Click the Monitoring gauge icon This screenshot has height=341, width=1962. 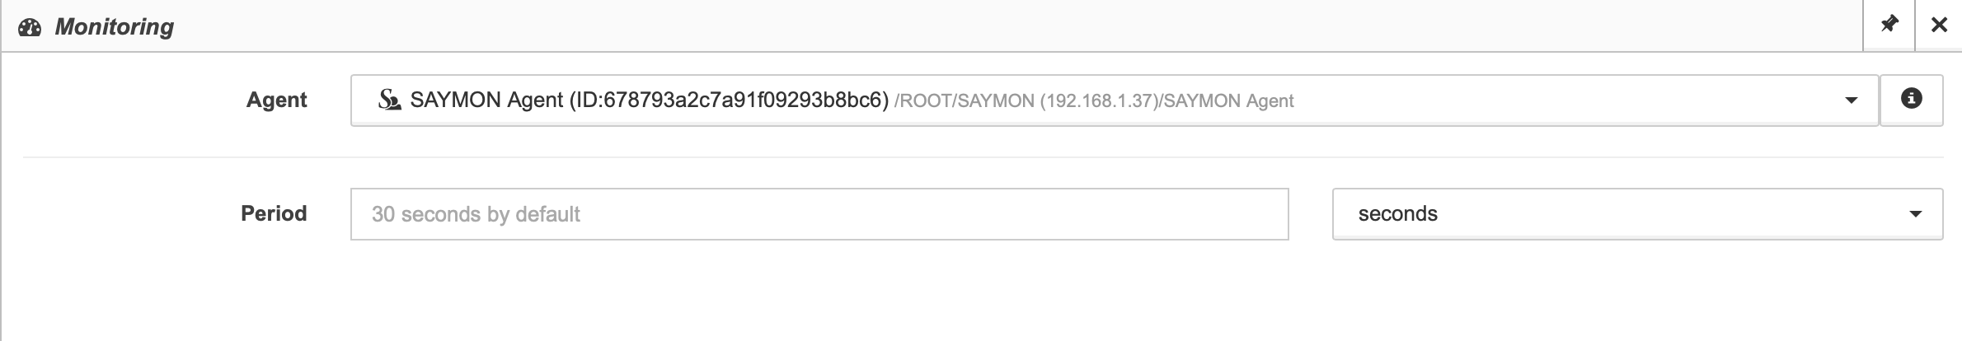pos(30,27)
